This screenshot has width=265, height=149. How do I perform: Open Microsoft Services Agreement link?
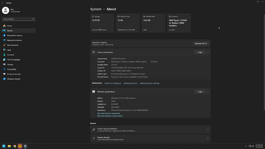point(109,113)
